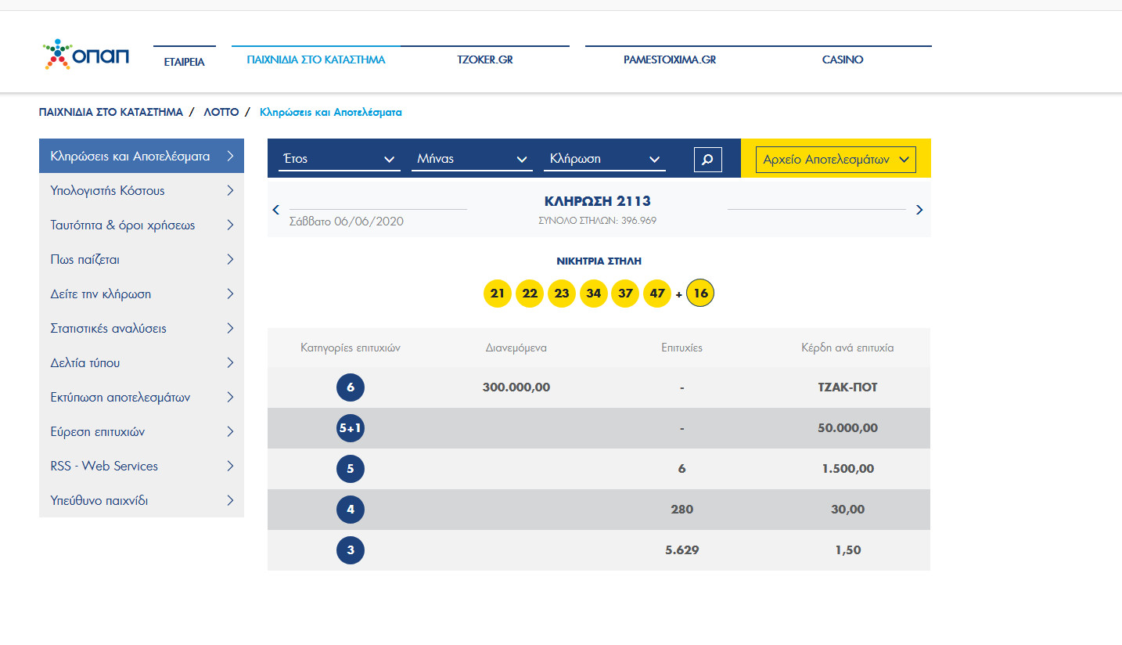Screen dimensions: 1122x645
Task: Click 50.000,00 prize cell
Action: (848, 428)
